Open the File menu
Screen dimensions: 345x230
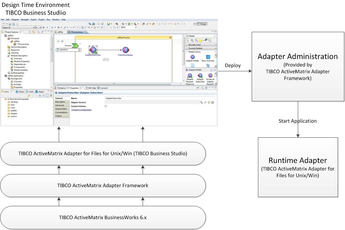[x=2, y=20]
